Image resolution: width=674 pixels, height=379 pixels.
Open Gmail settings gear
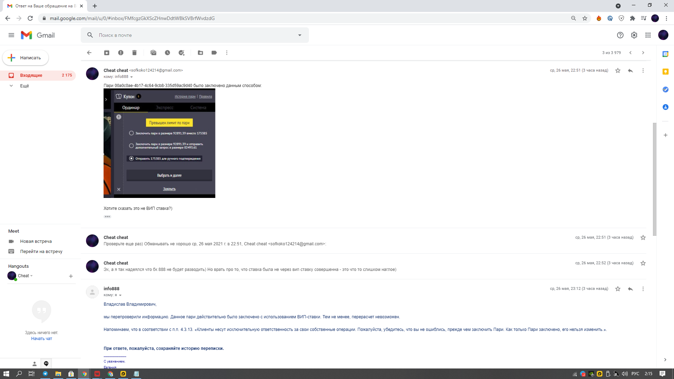coord(634,35)
